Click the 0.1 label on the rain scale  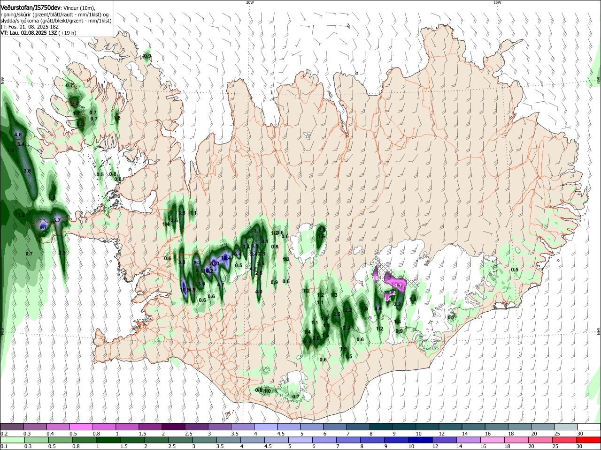tap(4, 447)
